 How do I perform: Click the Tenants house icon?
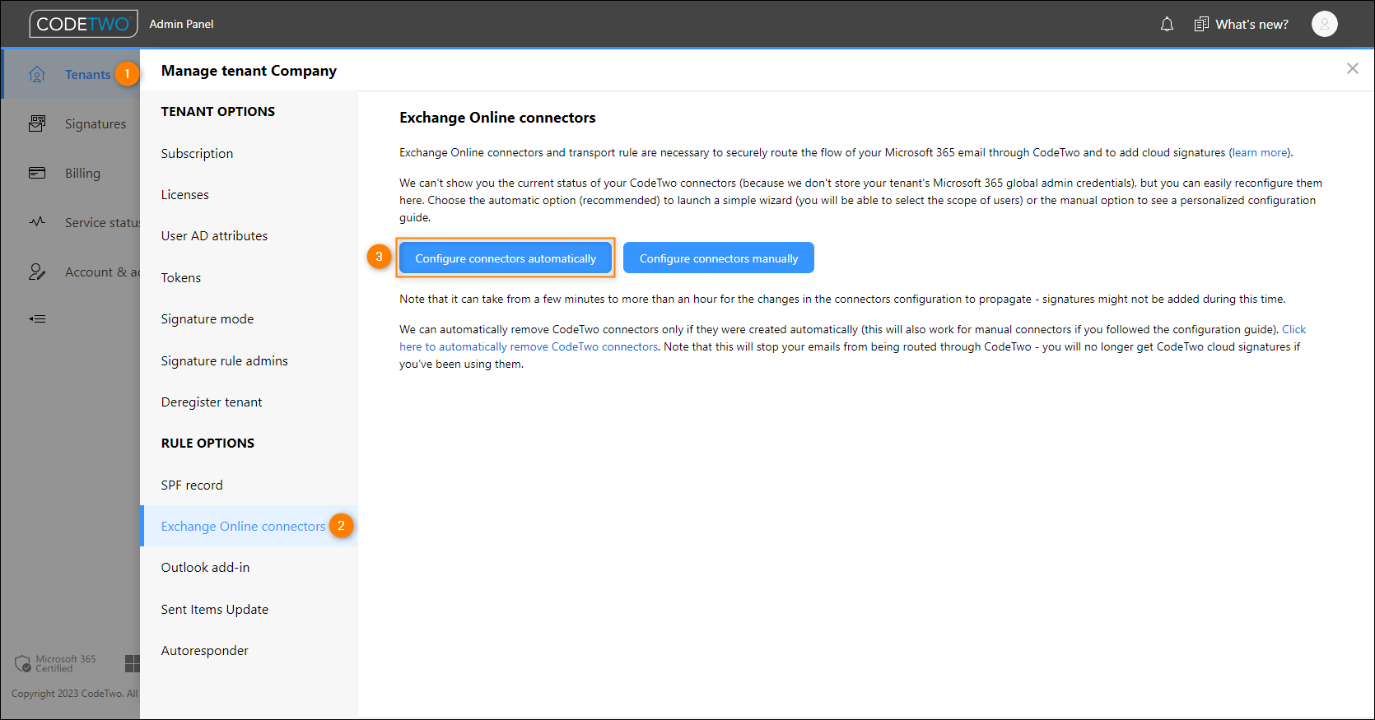click(37, 75)
